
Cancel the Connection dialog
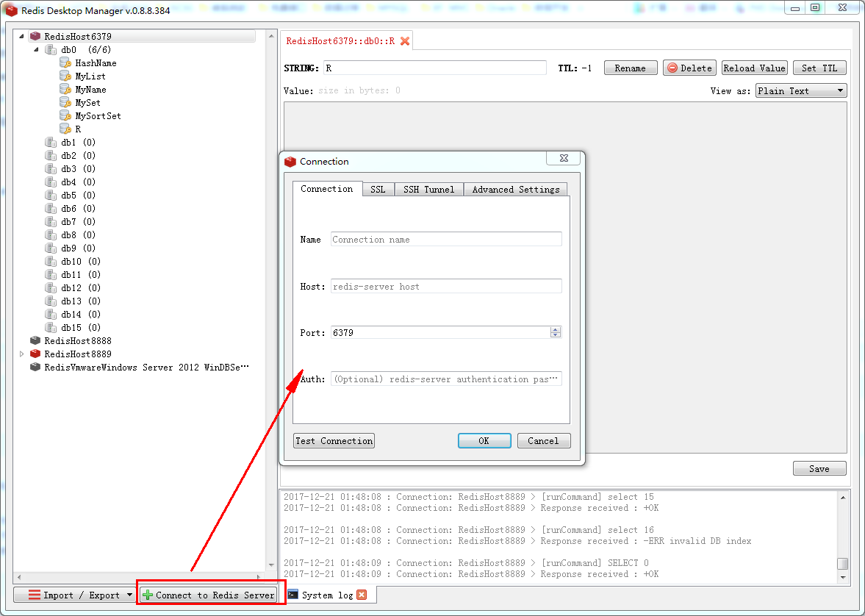click(543, 440)
